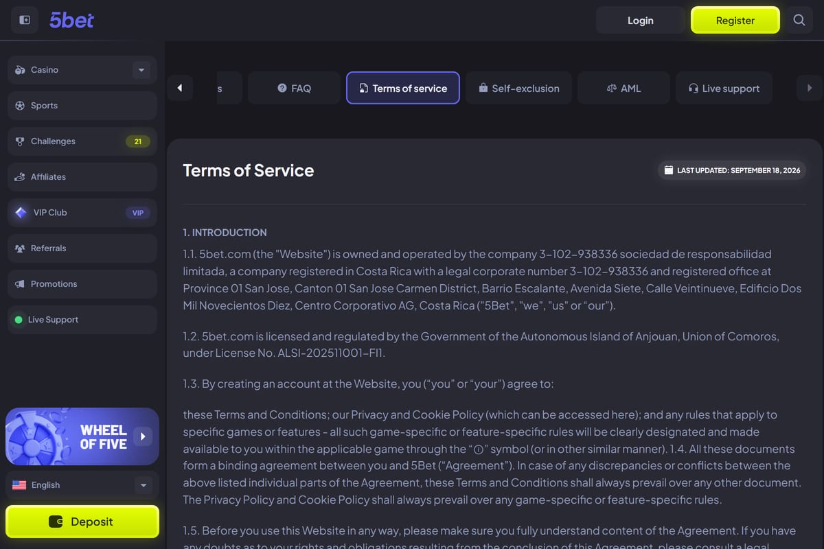This screenshot has width=824, height=549.
Task: Click the wallet icon on Deposit
Action: pos(56,522)
